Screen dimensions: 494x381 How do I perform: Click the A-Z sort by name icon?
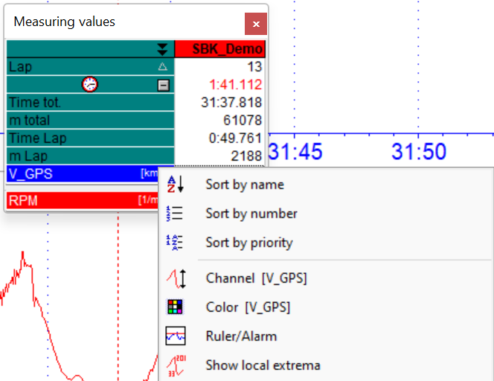[x=175, y=184]
